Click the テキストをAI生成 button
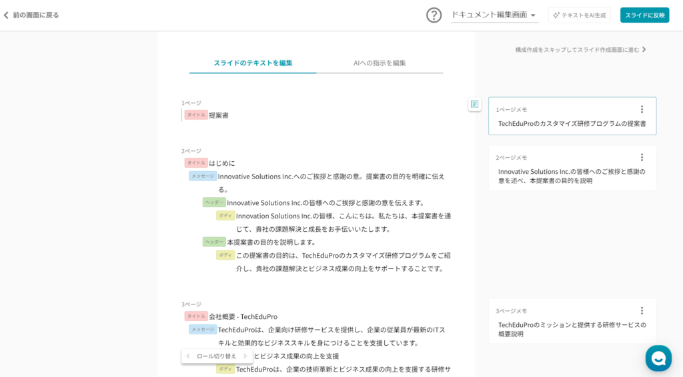This screenshot has height=377, width=683. click(x=579, y=15)
